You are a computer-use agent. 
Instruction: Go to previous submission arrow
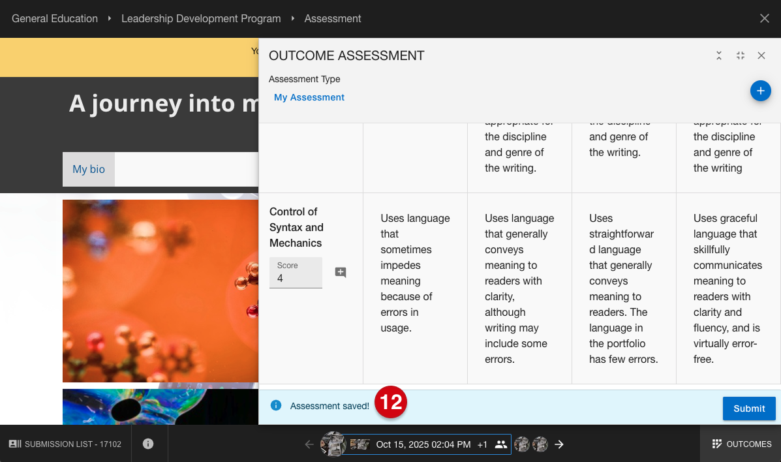pos(309,444)
